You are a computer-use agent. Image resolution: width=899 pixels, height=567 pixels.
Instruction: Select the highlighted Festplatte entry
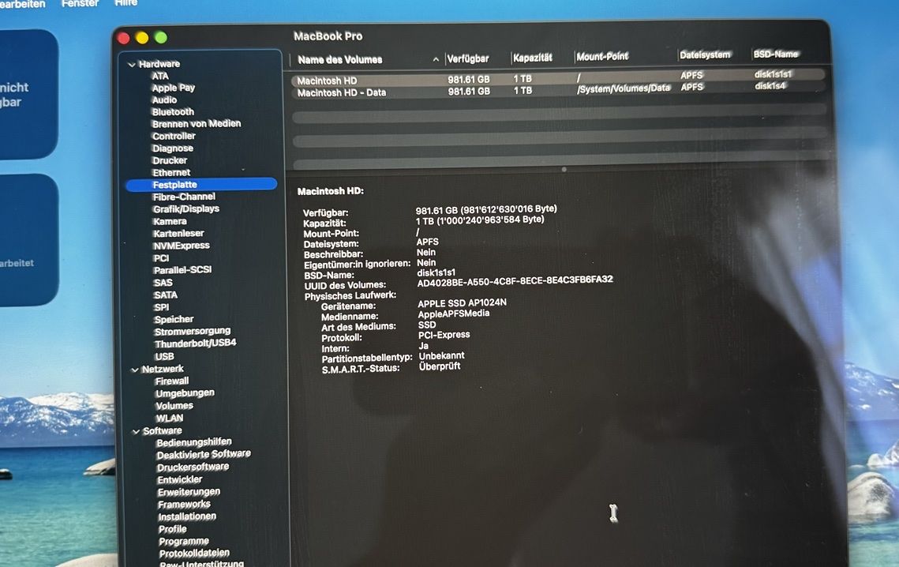click(x=201, y=184)
